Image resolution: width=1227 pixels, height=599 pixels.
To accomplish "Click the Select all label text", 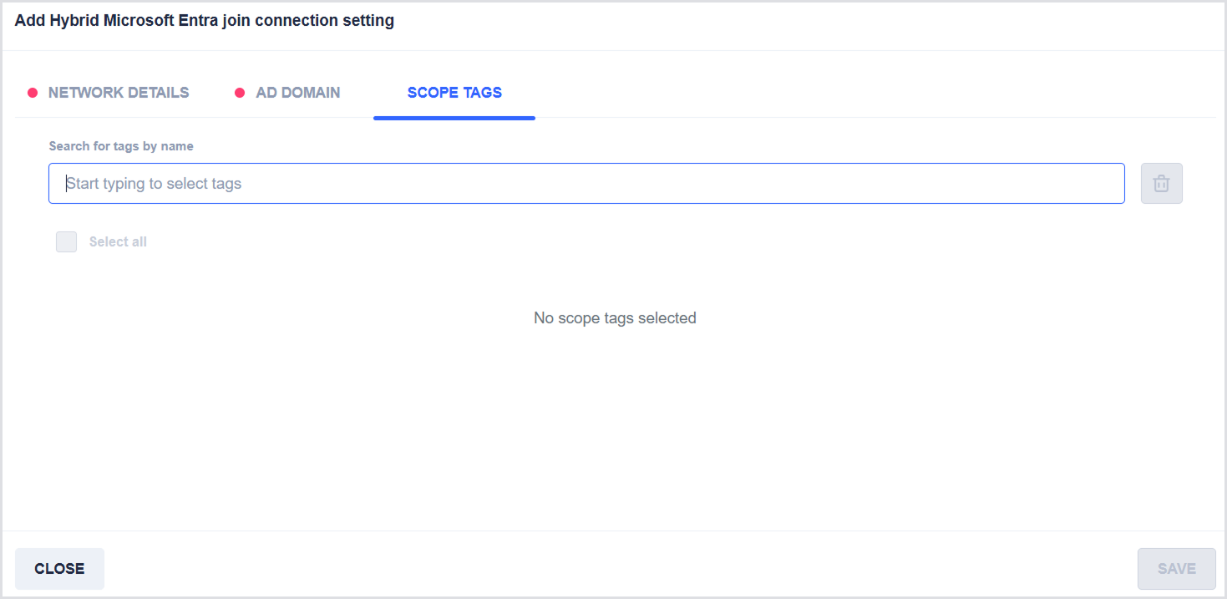I will (x=118, y=241).
